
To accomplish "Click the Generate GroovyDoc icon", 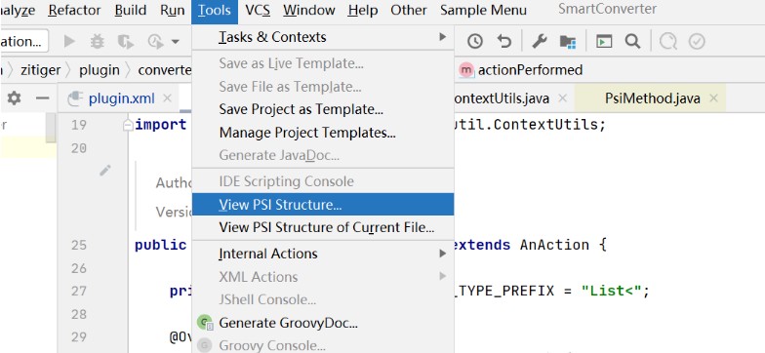I will 205,323.
